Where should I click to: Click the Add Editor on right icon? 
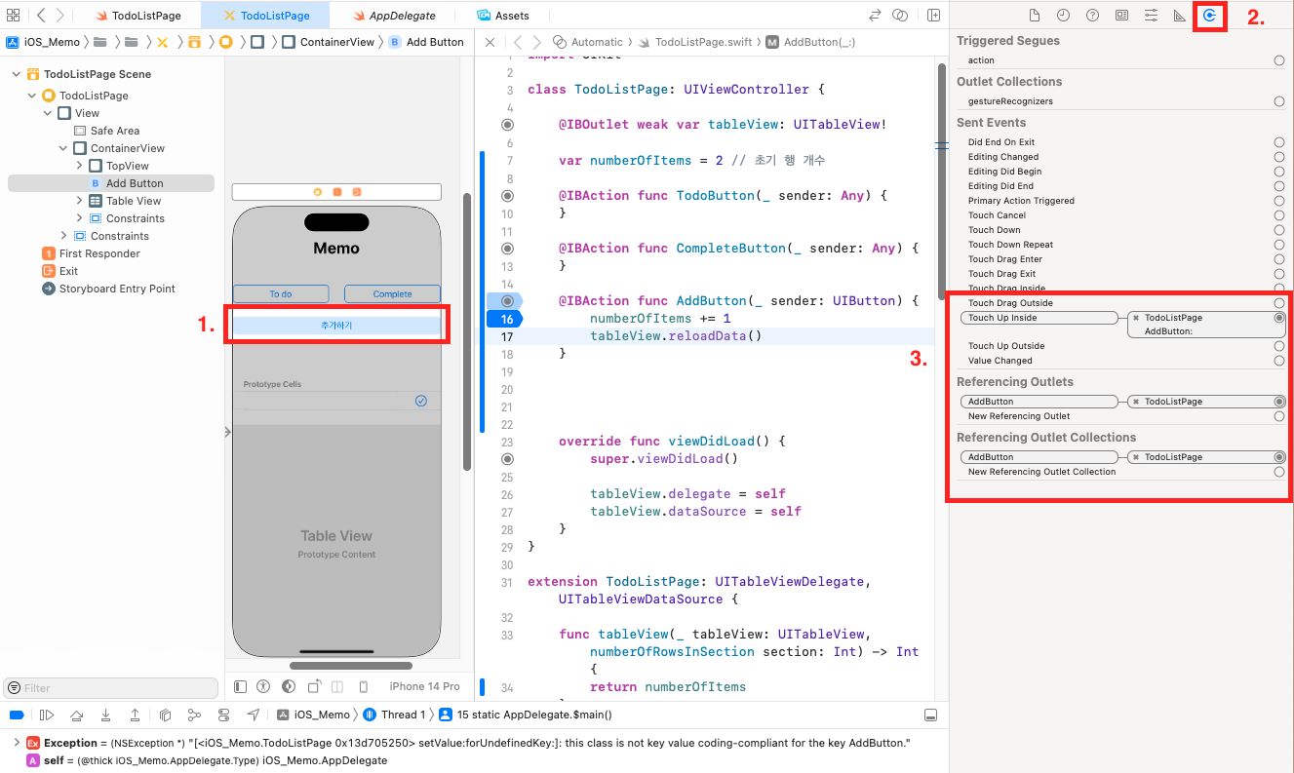pos(933,16)
